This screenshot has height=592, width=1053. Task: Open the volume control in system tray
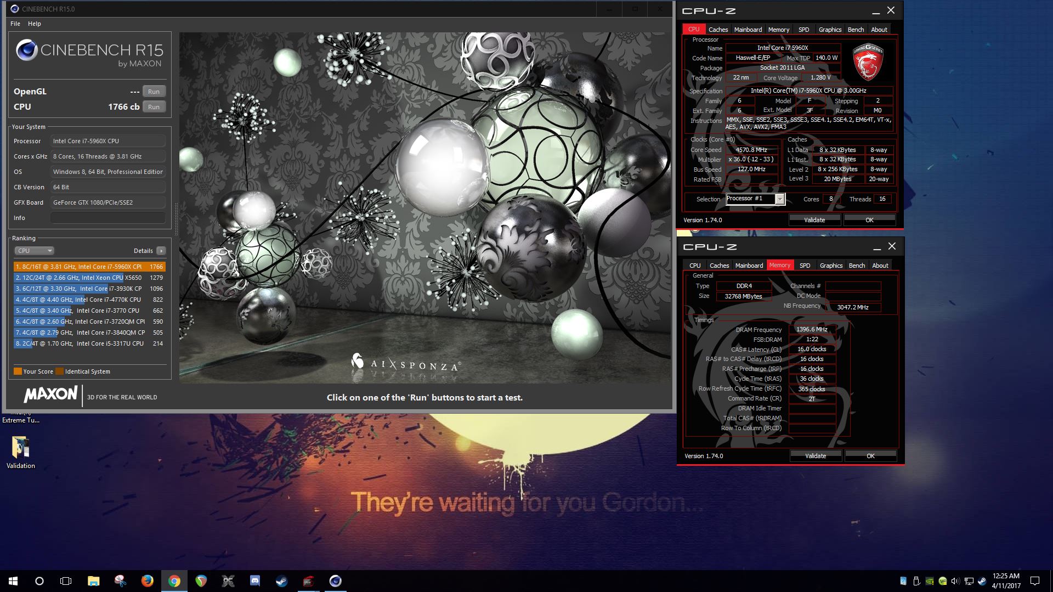(955, 581)
